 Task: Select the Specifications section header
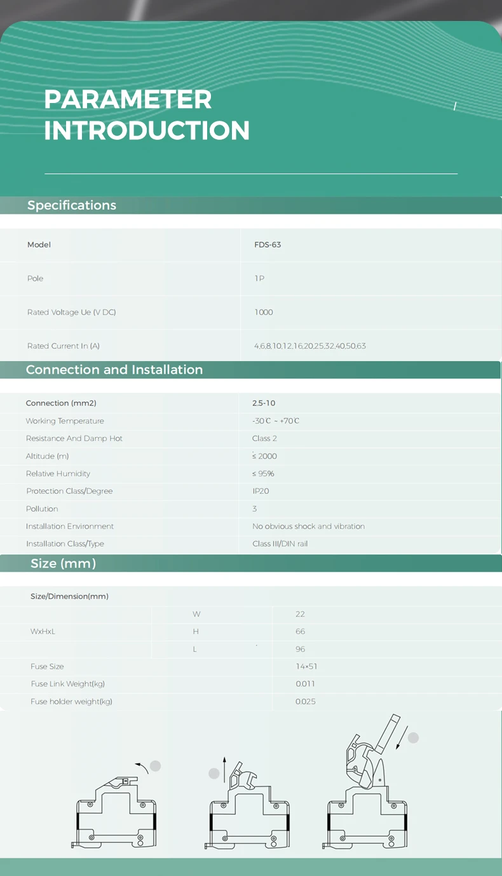pyautogui.click(x=72, y=205)
